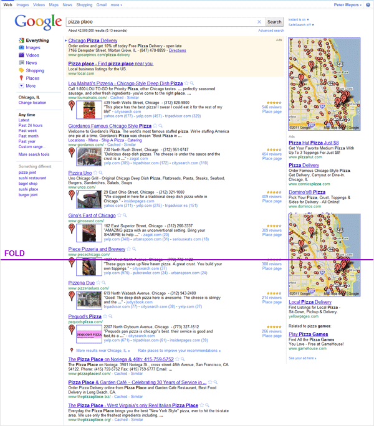
Task: Star The Pizza Place on Noriega result
Action: click(177, 359)
